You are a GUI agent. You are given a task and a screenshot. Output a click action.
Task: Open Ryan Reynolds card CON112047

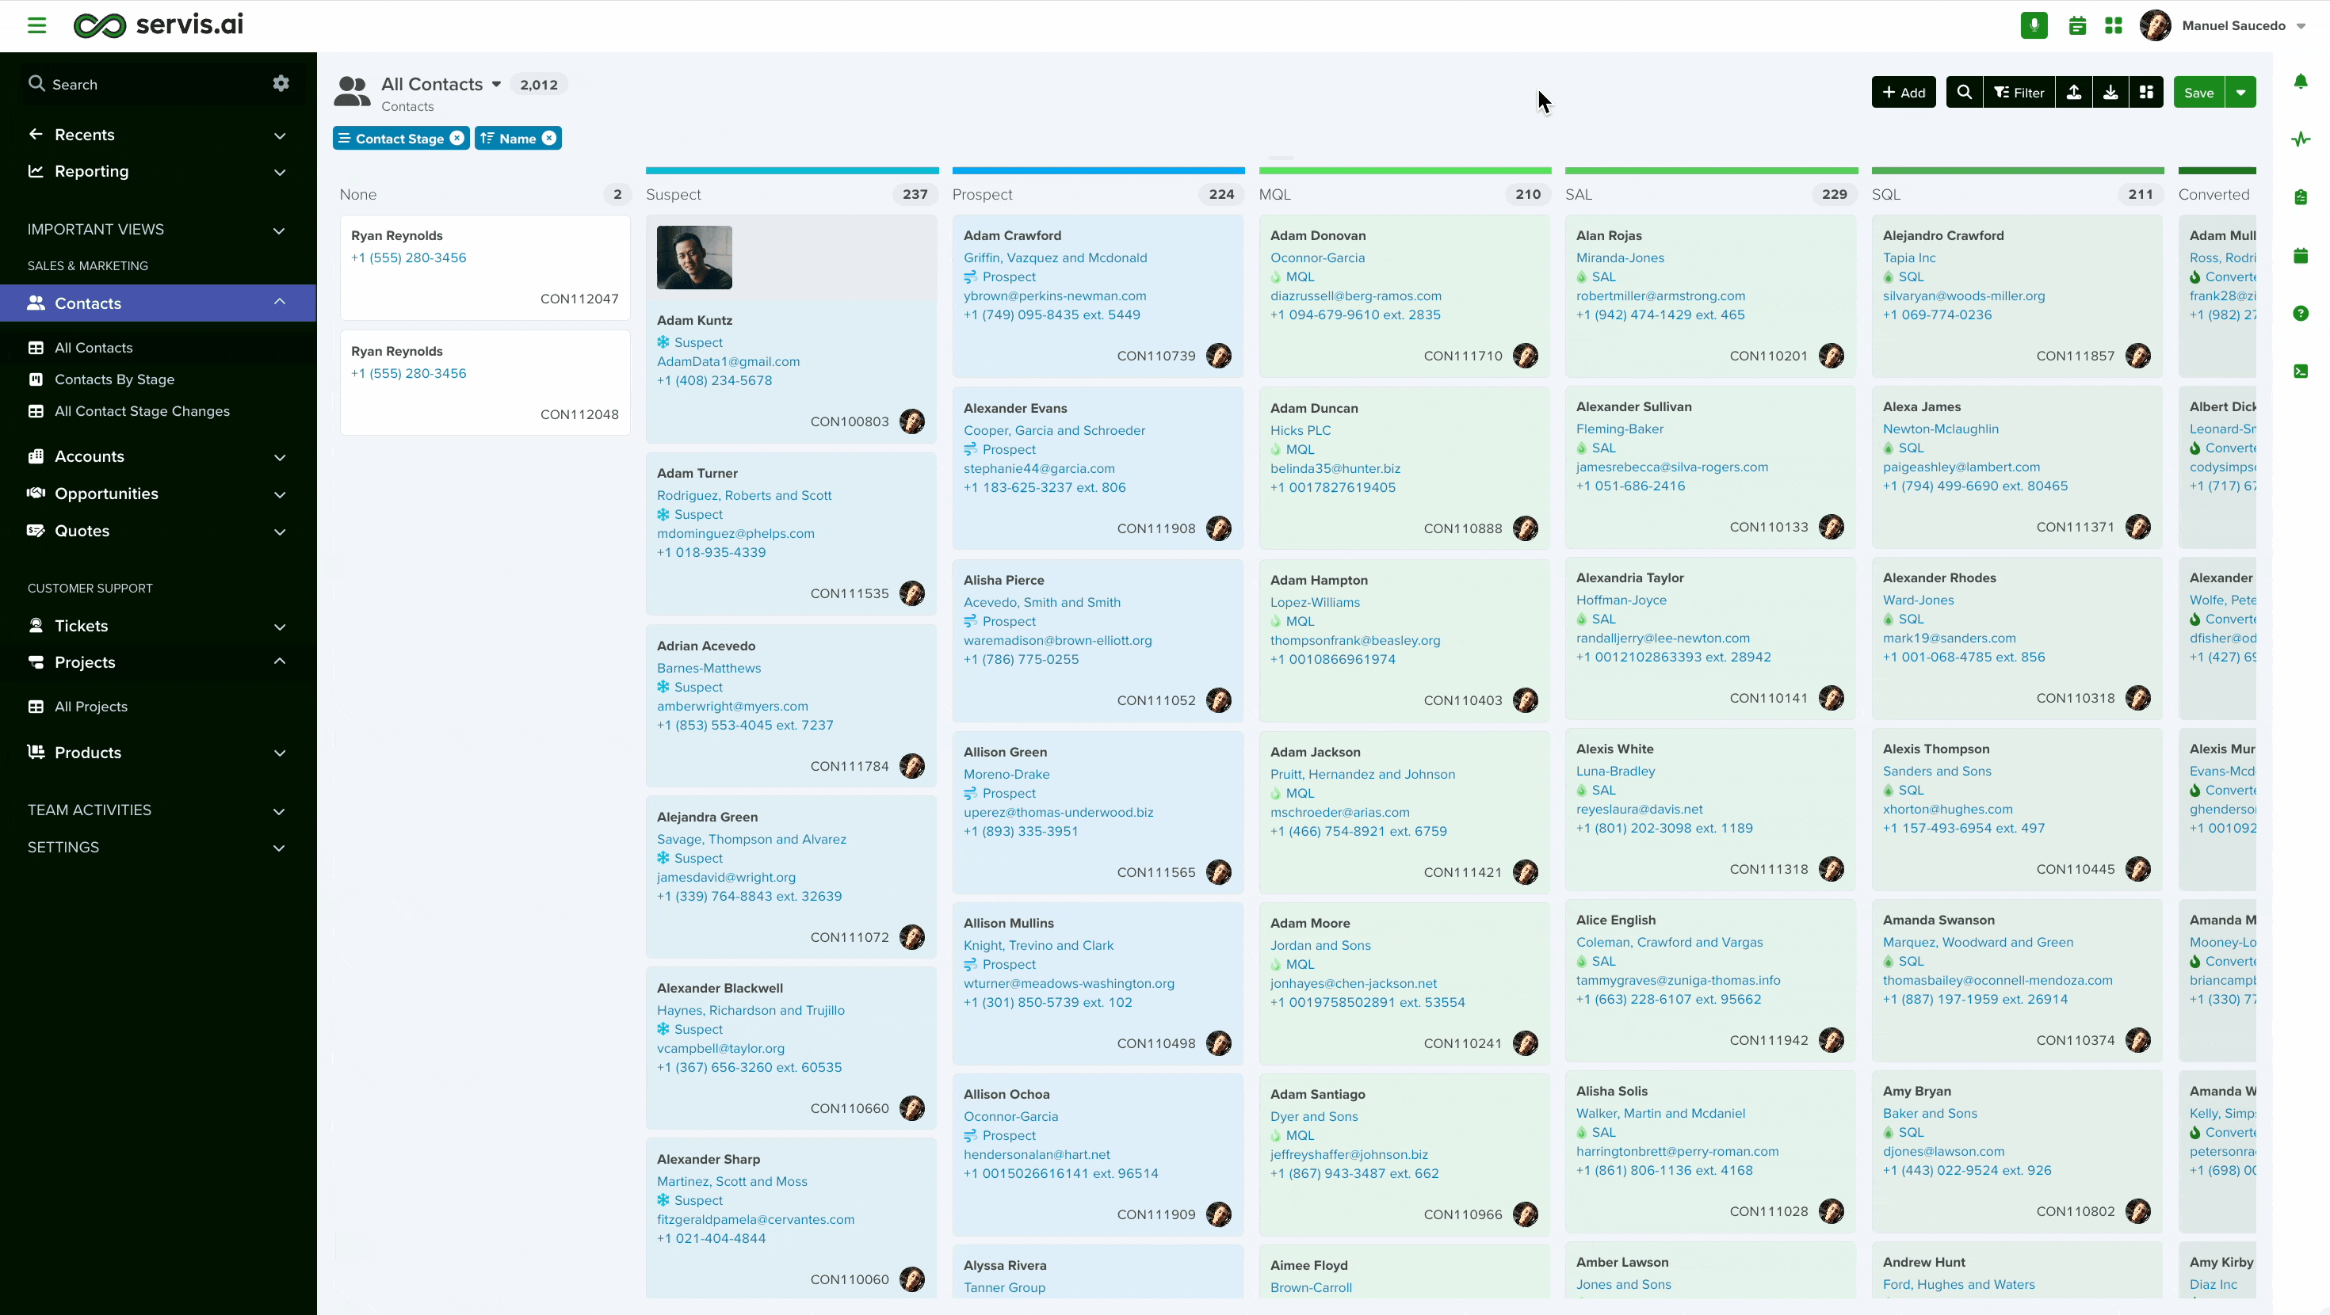click(x=485, y=268)
